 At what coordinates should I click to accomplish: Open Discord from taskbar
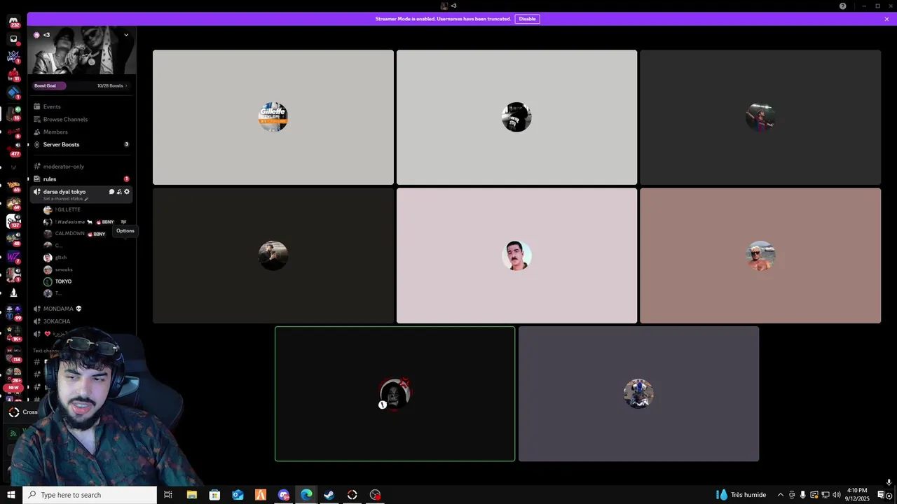tap(283, 495)
